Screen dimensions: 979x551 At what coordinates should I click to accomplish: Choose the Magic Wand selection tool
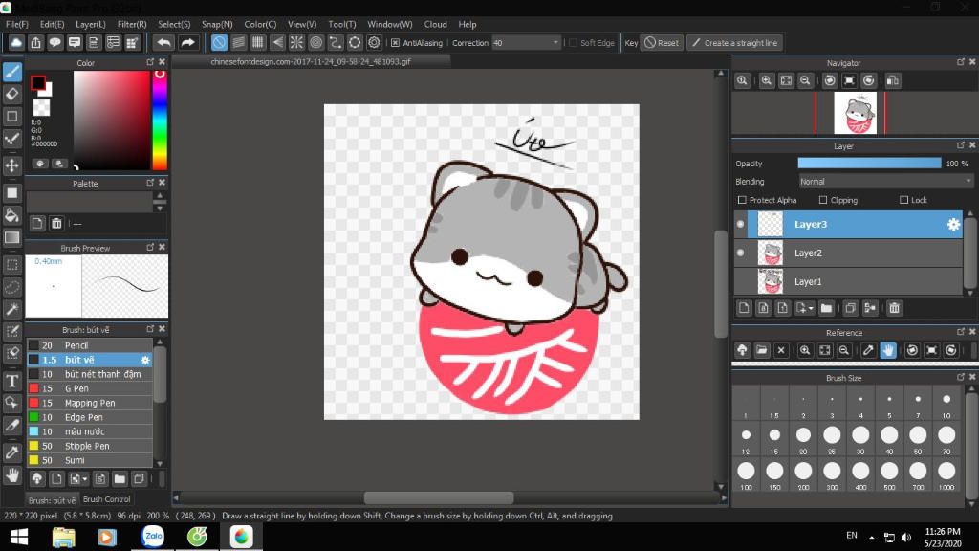click(x=12, y=309)
